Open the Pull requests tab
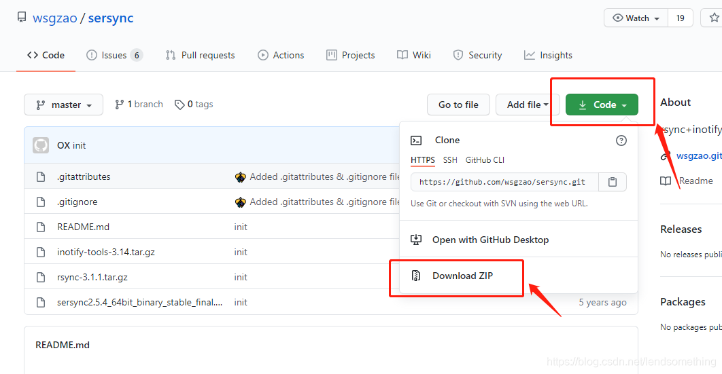This screenshot has height=374, width=722. (x=201, y=55)
